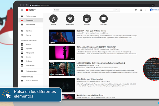This screenshot has width=159, height=106.
Task: Click the Biblioteca icon
Action: 22,31
